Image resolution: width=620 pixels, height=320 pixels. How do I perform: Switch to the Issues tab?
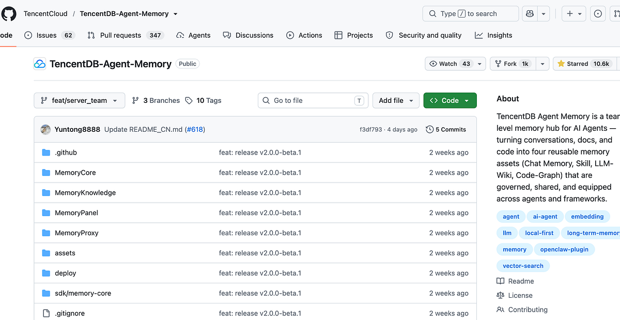click(50, 35)
